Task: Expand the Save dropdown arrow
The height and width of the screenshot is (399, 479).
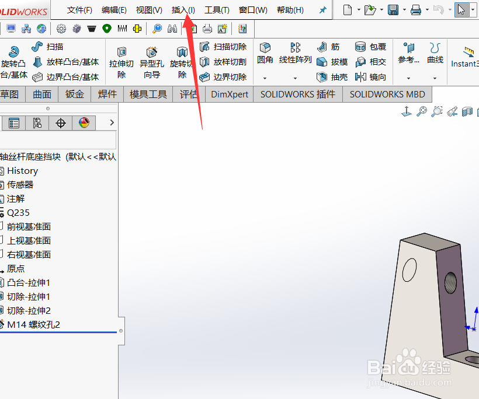Action: click(404, 10)
